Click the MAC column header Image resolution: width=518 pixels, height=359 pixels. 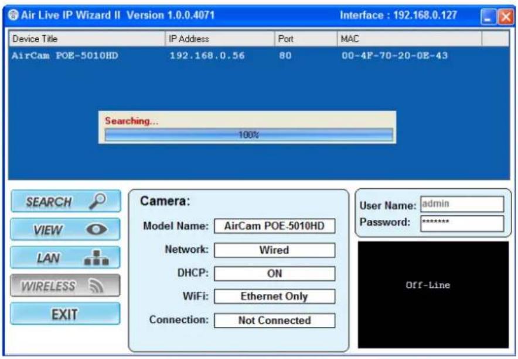point(410,39)
